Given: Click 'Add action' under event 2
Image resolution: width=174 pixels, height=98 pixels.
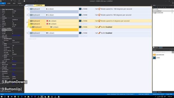Looking at the screenshot, I should (83, 18).
